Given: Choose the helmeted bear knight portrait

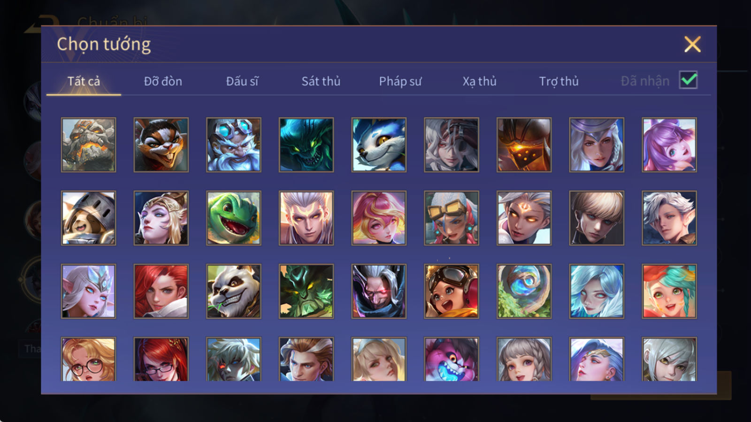Looking at the screenshot, I should point(88,218).
